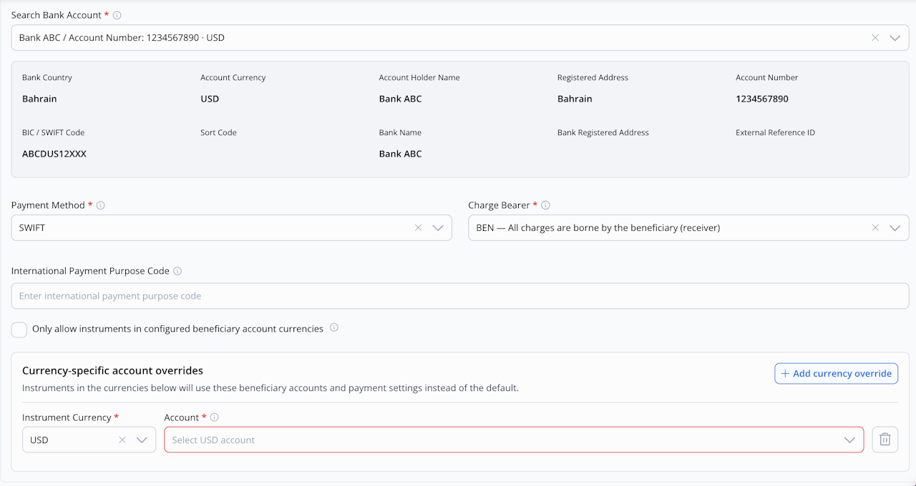Show info icon beside Payment Method label
Screen dimensions: 916x486
[101, 205]
